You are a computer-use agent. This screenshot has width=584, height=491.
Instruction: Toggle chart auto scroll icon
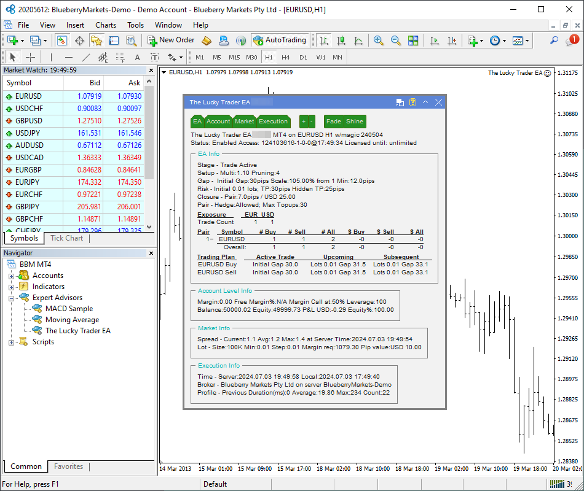pos(434,40)
